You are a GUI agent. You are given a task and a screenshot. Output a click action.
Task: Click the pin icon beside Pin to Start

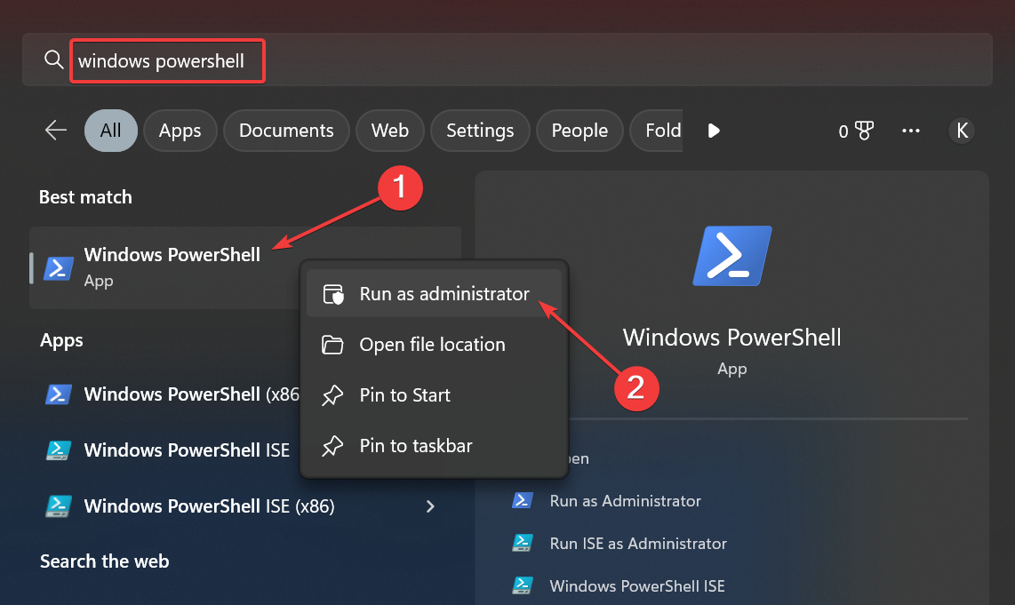coord(332,395)
